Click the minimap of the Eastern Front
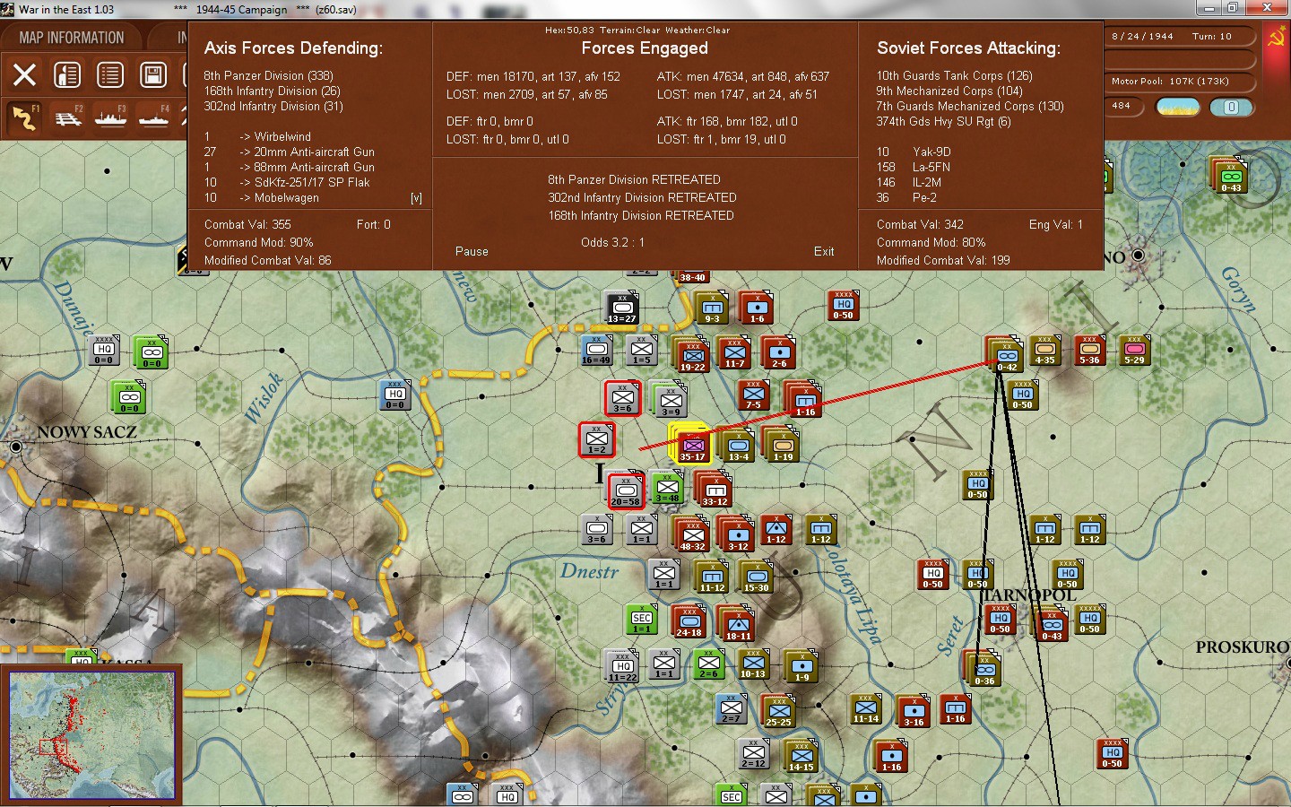 91,734
